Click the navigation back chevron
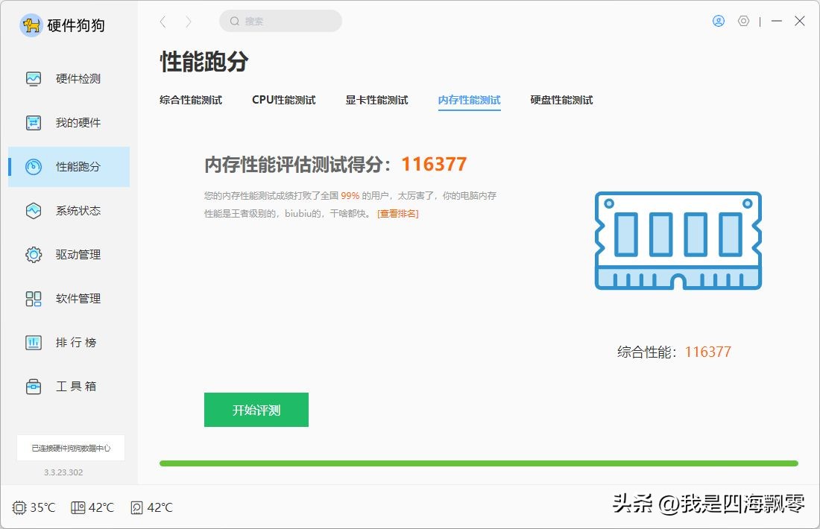Image resolution: width=820 pixels, height=529 pixels. [x=163, y=22]
